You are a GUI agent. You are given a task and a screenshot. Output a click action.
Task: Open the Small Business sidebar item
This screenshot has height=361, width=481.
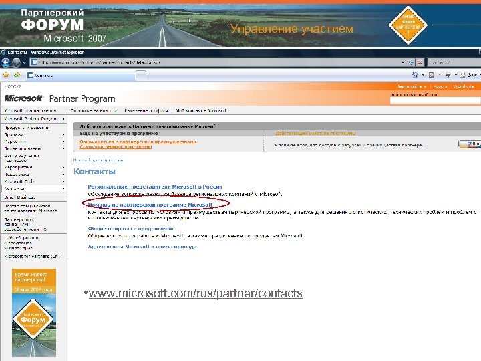click(20, 197)
